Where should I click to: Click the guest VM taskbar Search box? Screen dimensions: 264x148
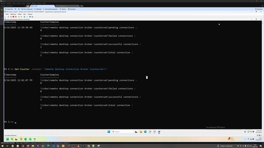click(x=123, y=132)
